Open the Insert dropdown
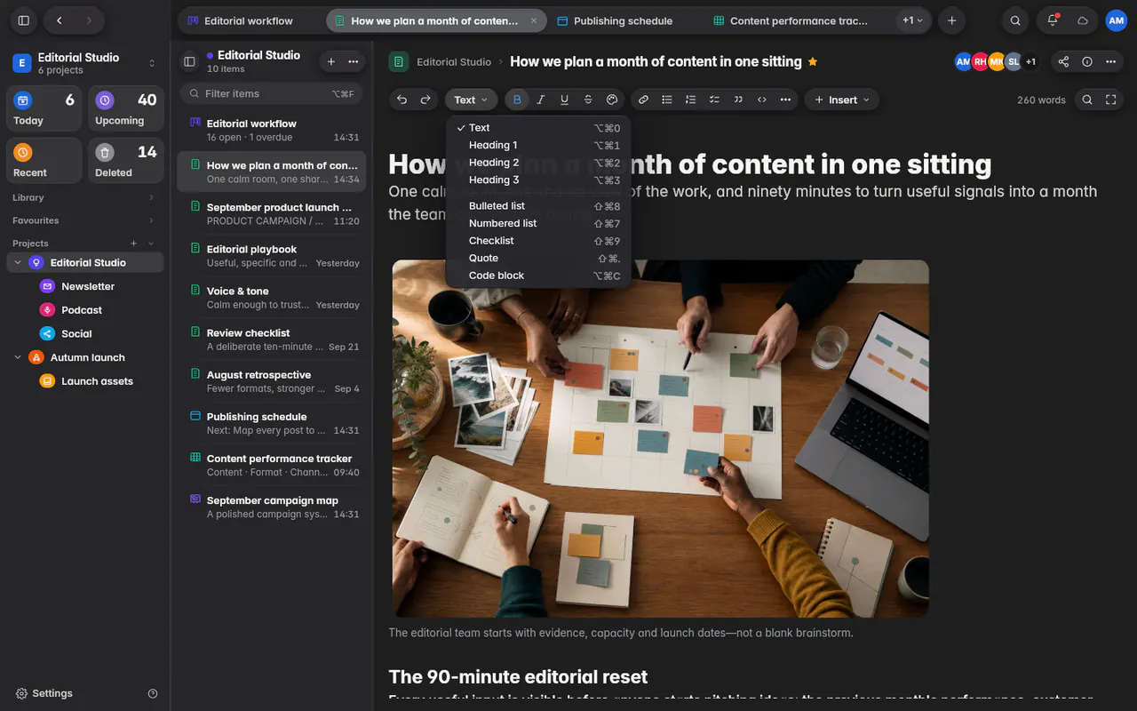 [x=842, y=100]
